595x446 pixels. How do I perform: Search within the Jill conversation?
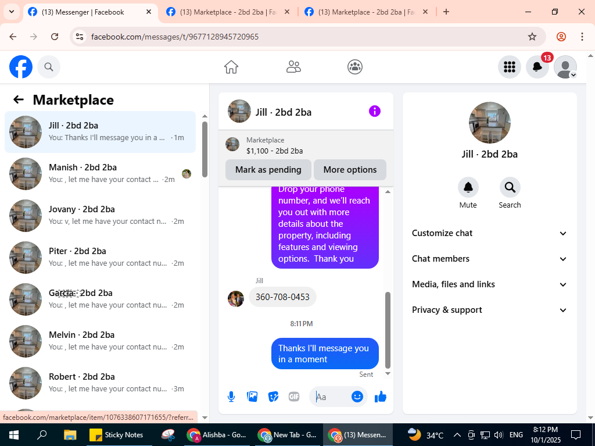[x=510, y=187]
